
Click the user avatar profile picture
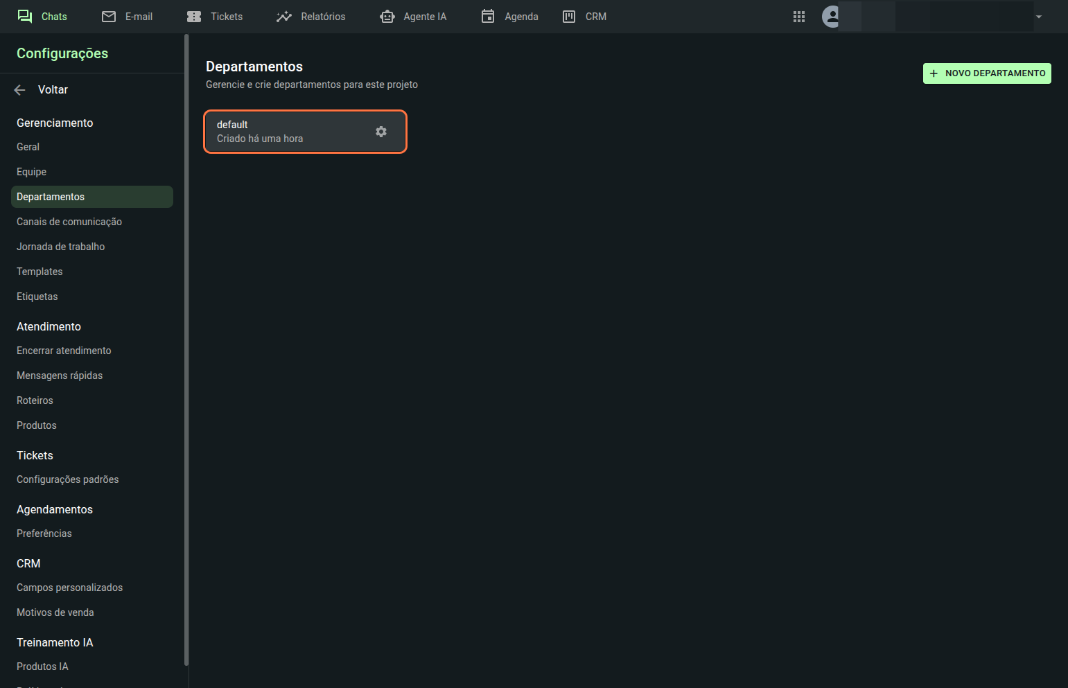[x=831, y=17]
